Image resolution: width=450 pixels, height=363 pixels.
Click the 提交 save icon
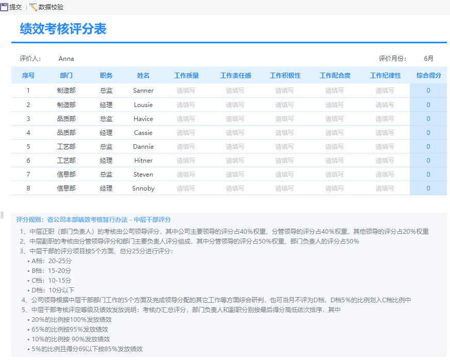tap(4, 7)
